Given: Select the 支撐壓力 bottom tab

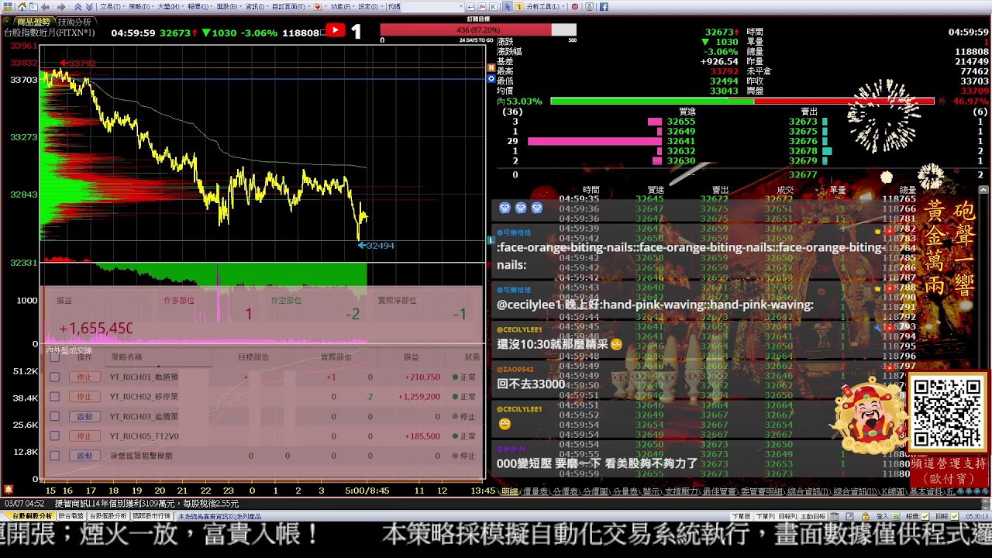Looking at the screenshot, I should (x=682, y=491).
